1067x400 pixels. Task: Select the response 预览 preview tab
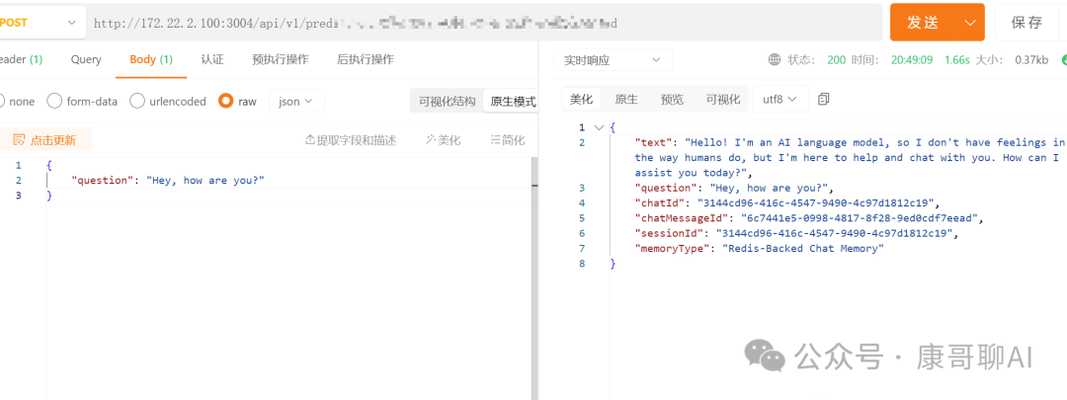coord(672,100)
